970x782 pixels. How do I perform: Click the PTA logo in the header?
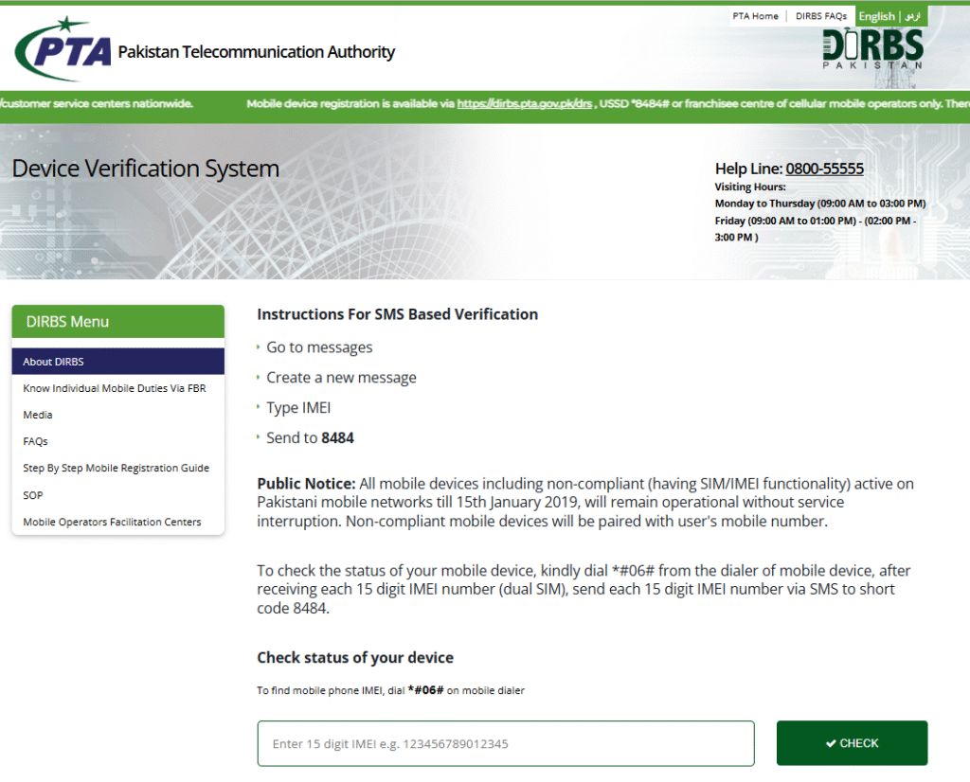click(x=63, y=50)
